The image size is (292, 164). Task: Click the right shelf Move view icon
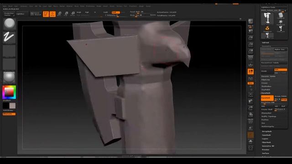tap(250, 102)
